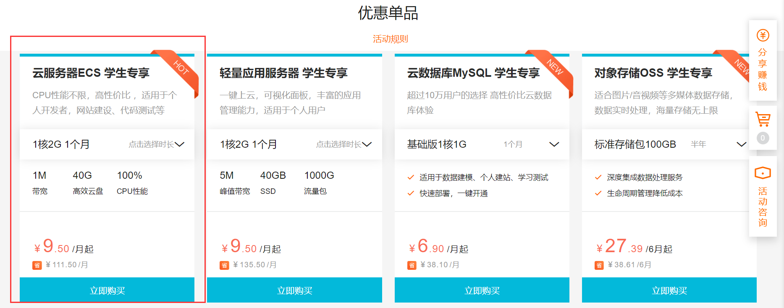Click the 轻量应用服务器 学生专享 title
Viewport: 784px width, 308px height.
point(283,73)
